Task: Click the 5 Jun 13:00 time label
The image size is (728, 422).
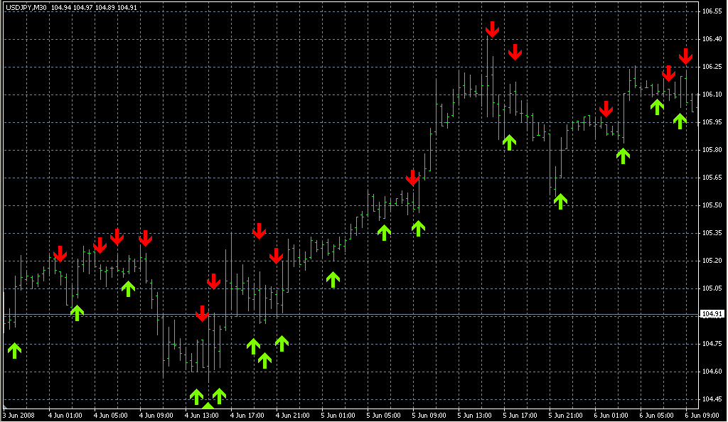Action: pyautogui.click(x=473, y=415)
